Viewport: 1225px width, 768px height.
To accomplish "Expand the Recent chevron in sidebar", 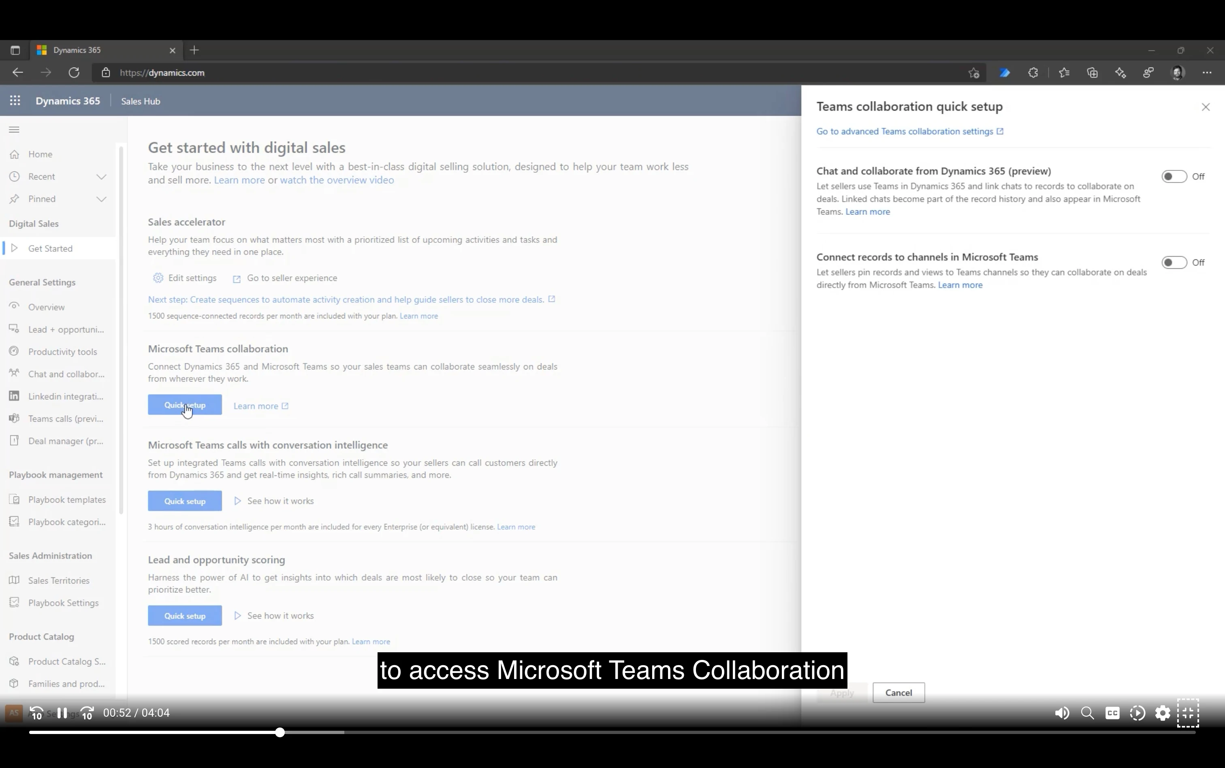I will click(101, 176).
